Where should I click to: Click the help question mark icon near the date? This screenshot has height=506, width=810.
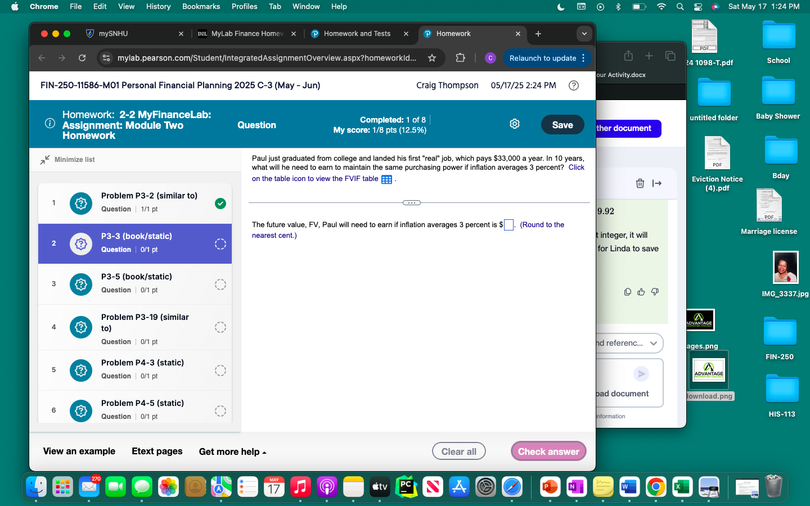pos(573,85)
